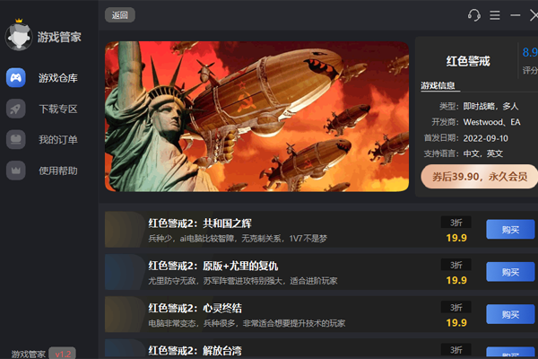Go to 游戏仓库 in sidebar
This screenshot has height=359, width=538.
point(58,78)
